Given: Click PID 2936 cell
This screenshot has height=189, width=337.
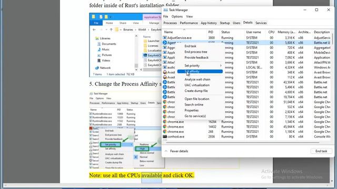Looking at the screenshot, I should tap(212, 136).
